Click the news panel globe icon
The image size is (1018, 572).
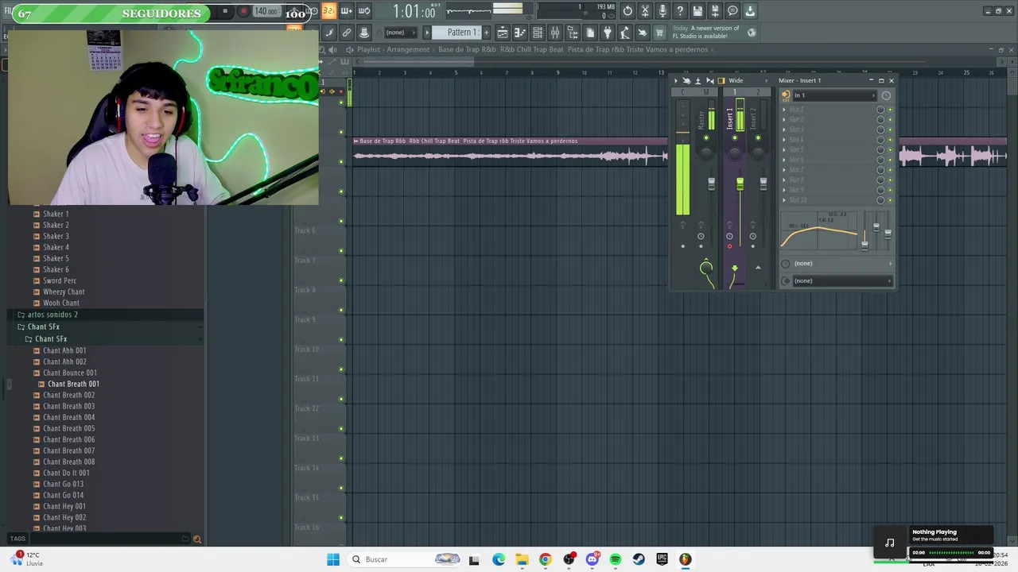[x=752, y=33]
